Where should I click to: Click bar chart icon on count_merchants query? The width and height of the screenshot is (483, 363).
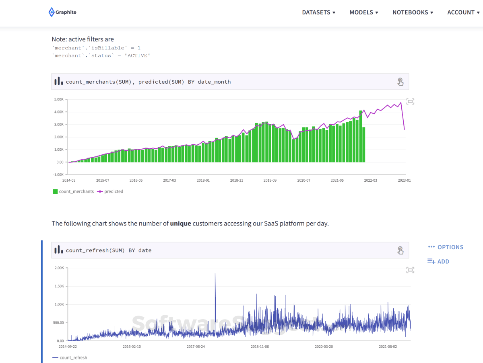click(x=59, y=81)
